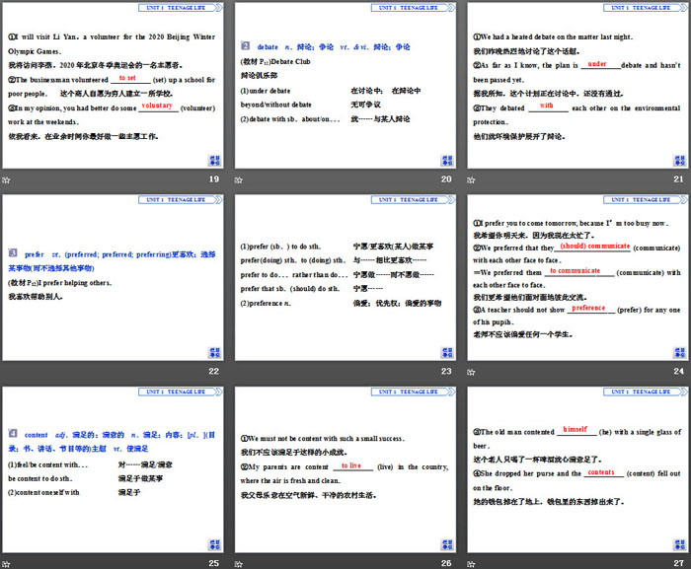Image resolution: width=691 pixels, height=569 pixels.
Task: Click the animation star icon under slide 25
Action: click(6, 562)
